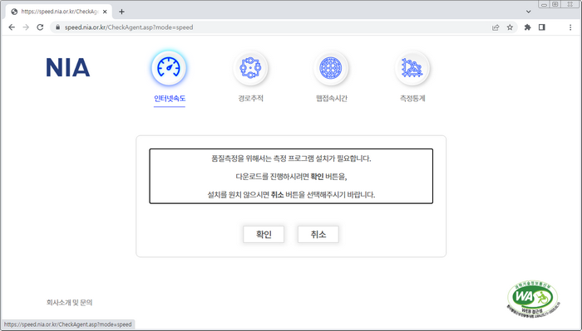The height and width of the screenshot is (331, 582).
Task: View site security lock info
Action: tap(57, 27)
